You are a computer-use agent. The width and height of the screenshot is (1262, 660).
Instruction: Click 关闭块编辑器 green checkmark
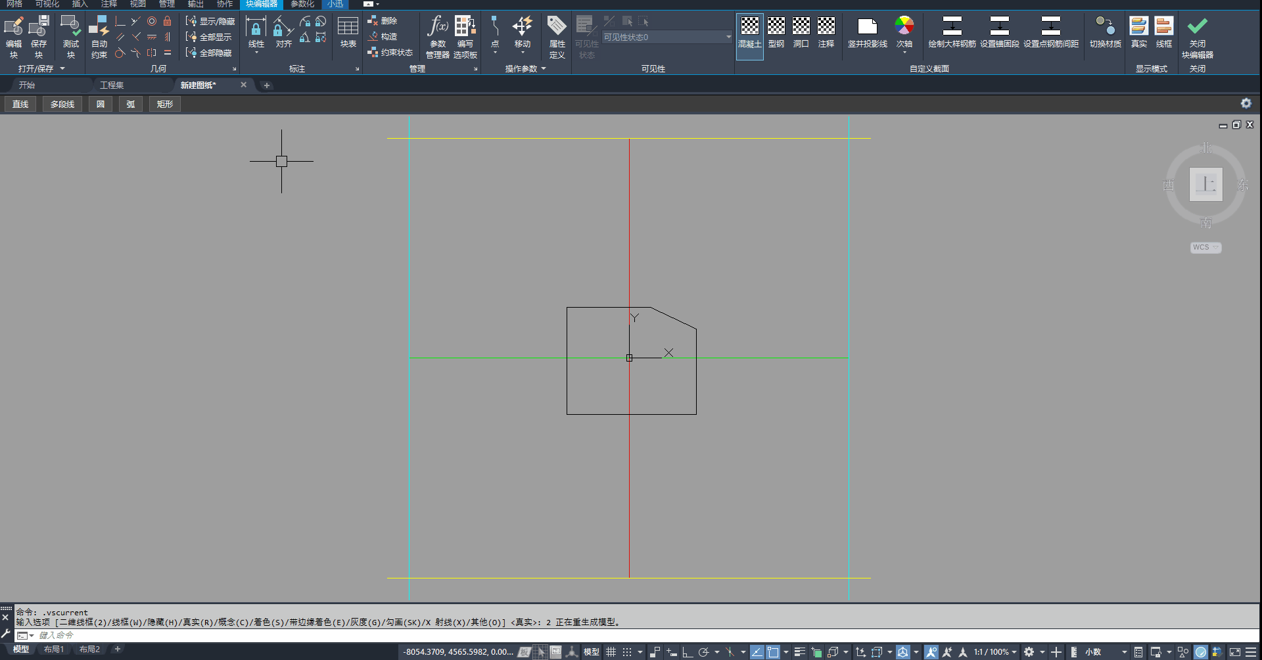[1198, 37]
